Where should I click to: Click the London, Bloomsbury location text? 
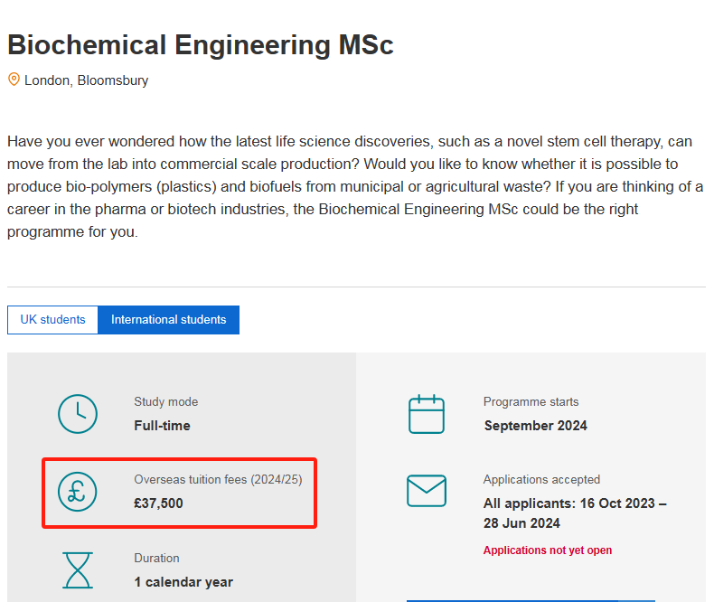click(86, 80)
